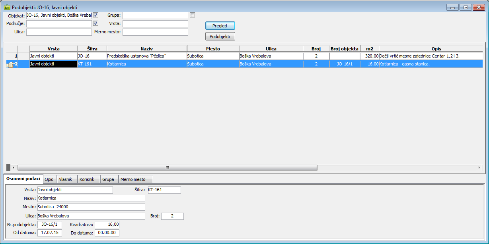
Task: Maximize the Podobjekti window
Action: (x=465, y=7)
